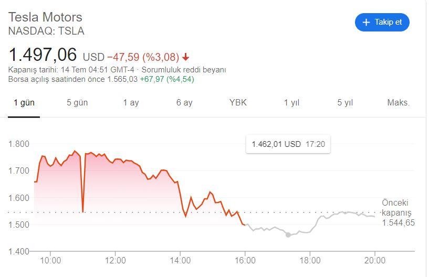439x277 pixels.
Task: Select the 1 gün tab
Action: [x=24, y=102]
